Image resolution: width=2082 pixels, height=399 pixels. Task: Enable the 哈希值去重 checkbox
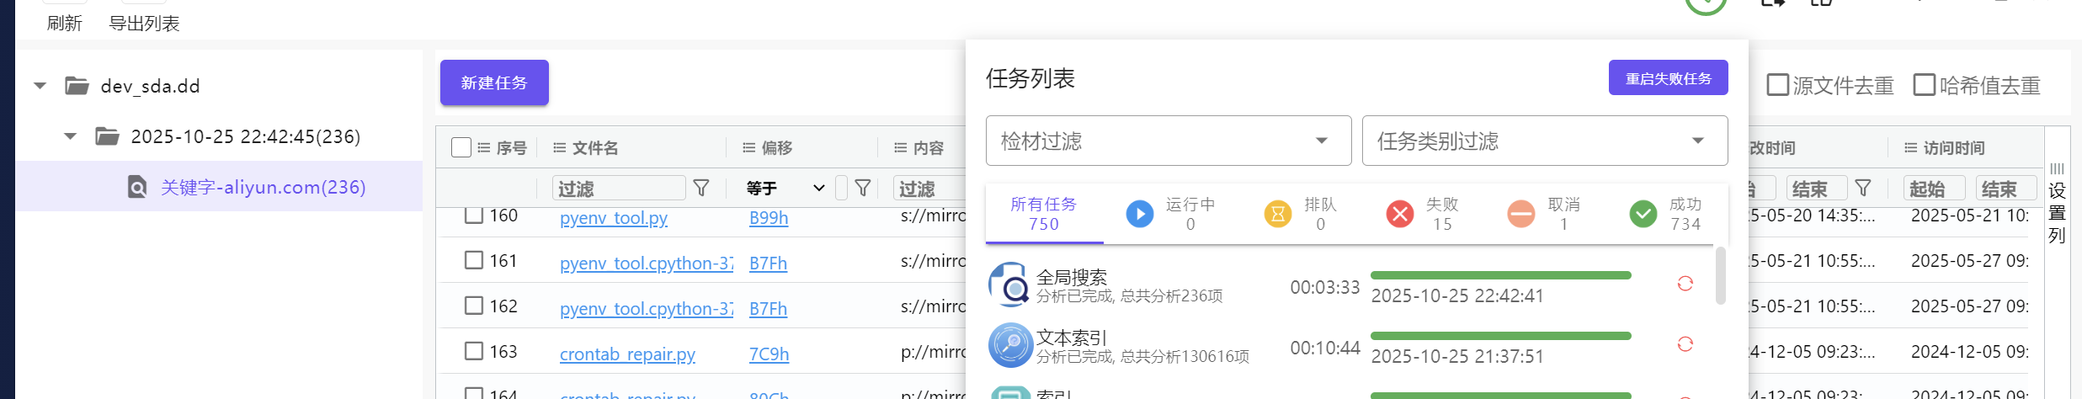pos(1925,85)
